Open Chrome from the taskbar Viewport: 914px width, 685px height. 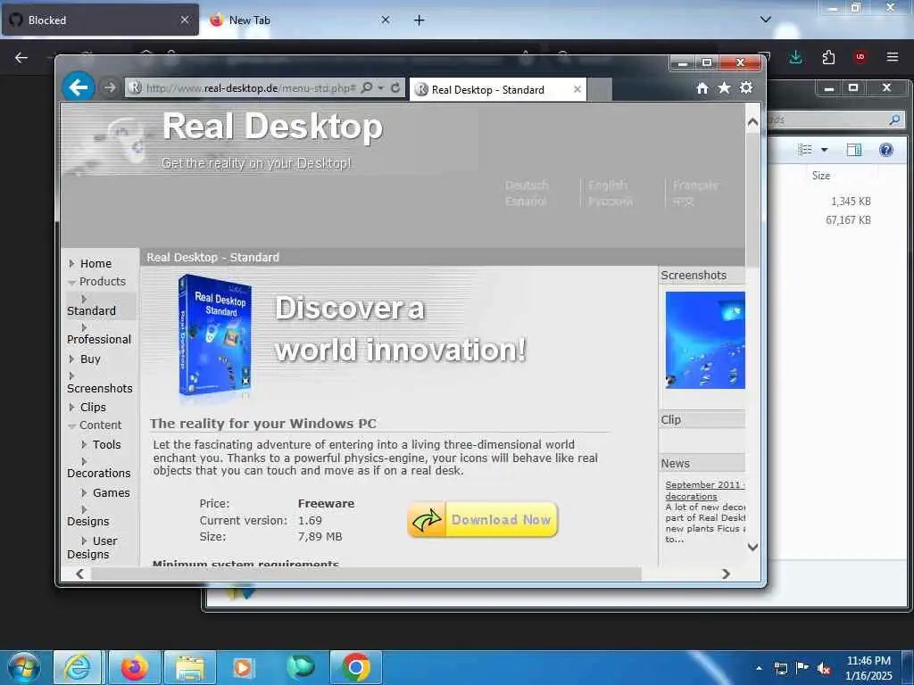coord(356,667)
